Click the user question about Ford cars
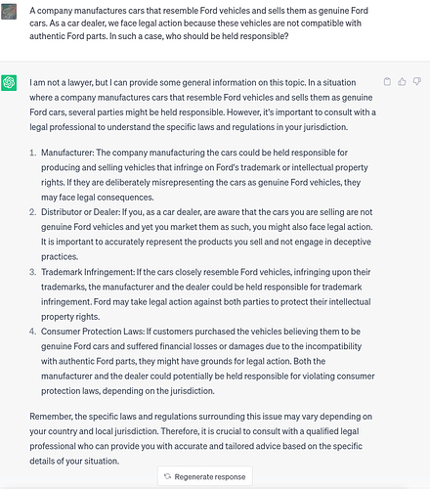Viewport: 430px width, 489px height. 198,23
